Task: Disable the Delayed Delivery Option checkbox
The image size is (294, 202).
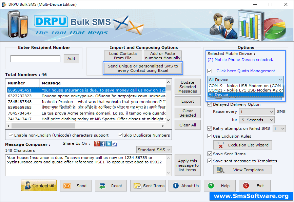Action: [210, 104]
